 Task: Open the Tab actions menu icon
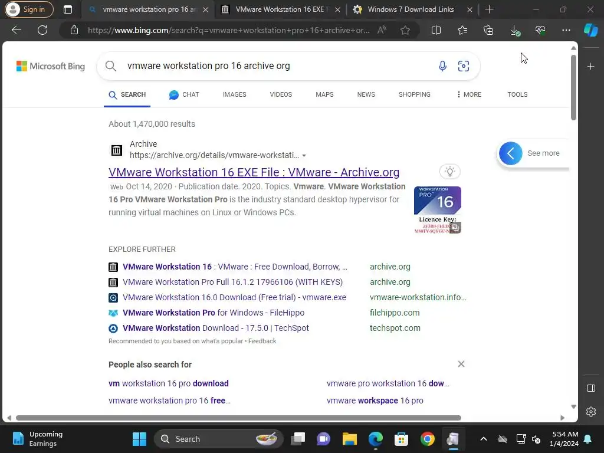(67, 9)
